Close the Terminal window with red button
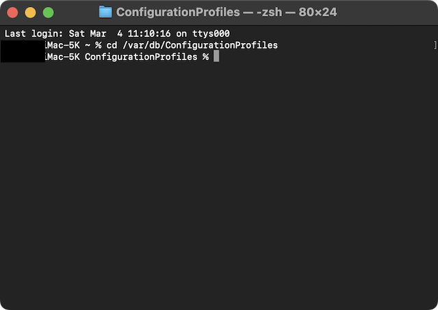Viewport: 438px width, 310px height. [12, 12]
